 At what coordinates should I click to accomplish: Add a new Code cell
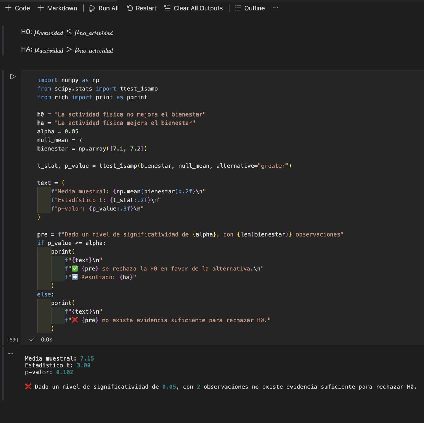(17, 8)
